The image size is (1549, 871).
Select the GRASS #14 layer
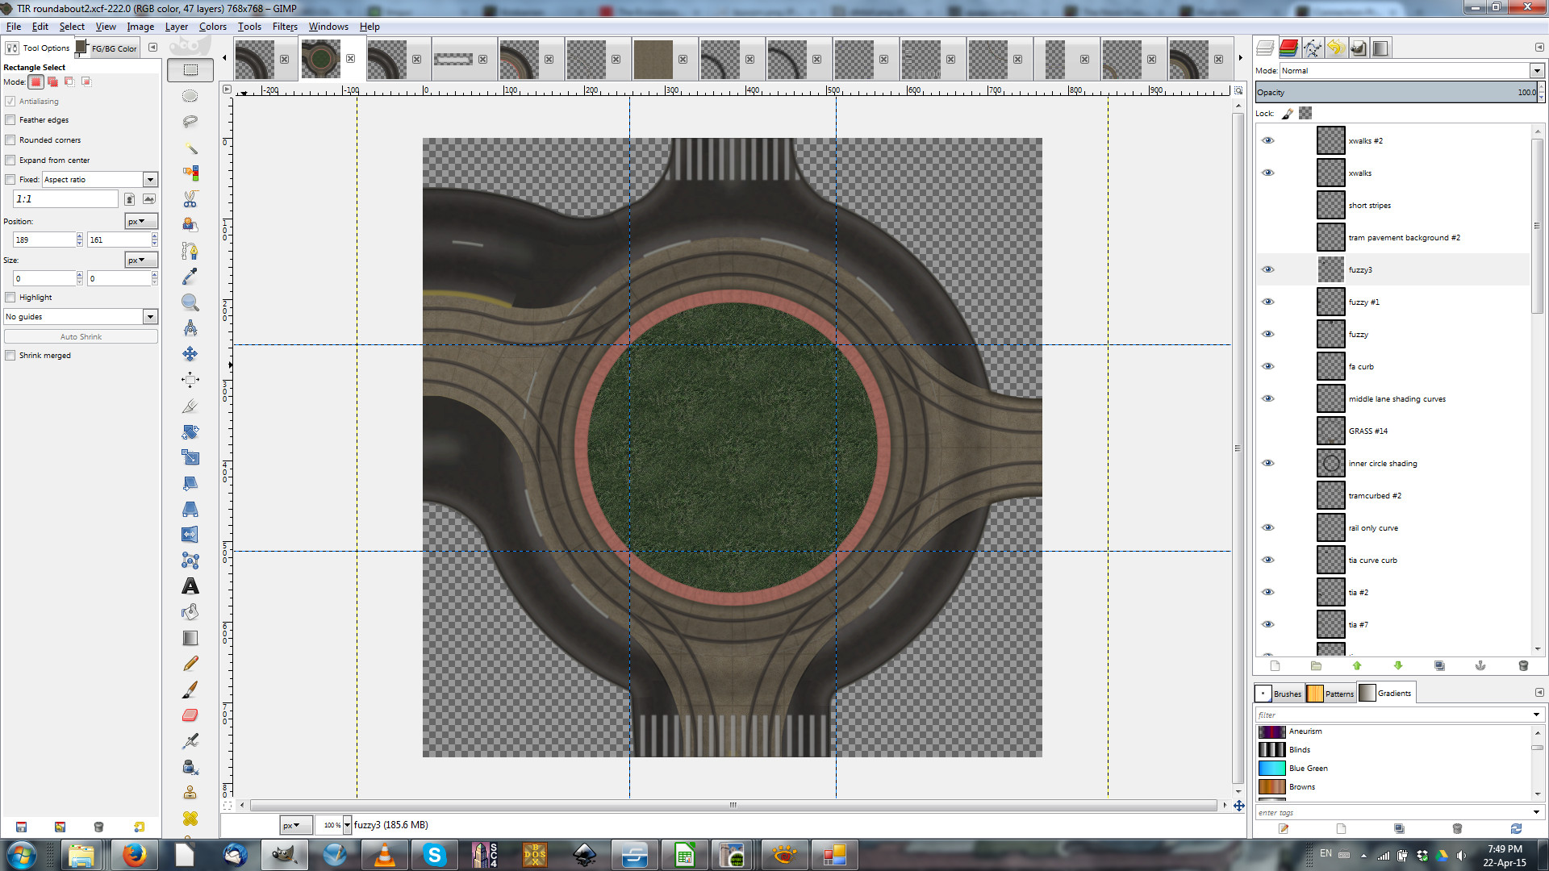[x=1367, y=431]
